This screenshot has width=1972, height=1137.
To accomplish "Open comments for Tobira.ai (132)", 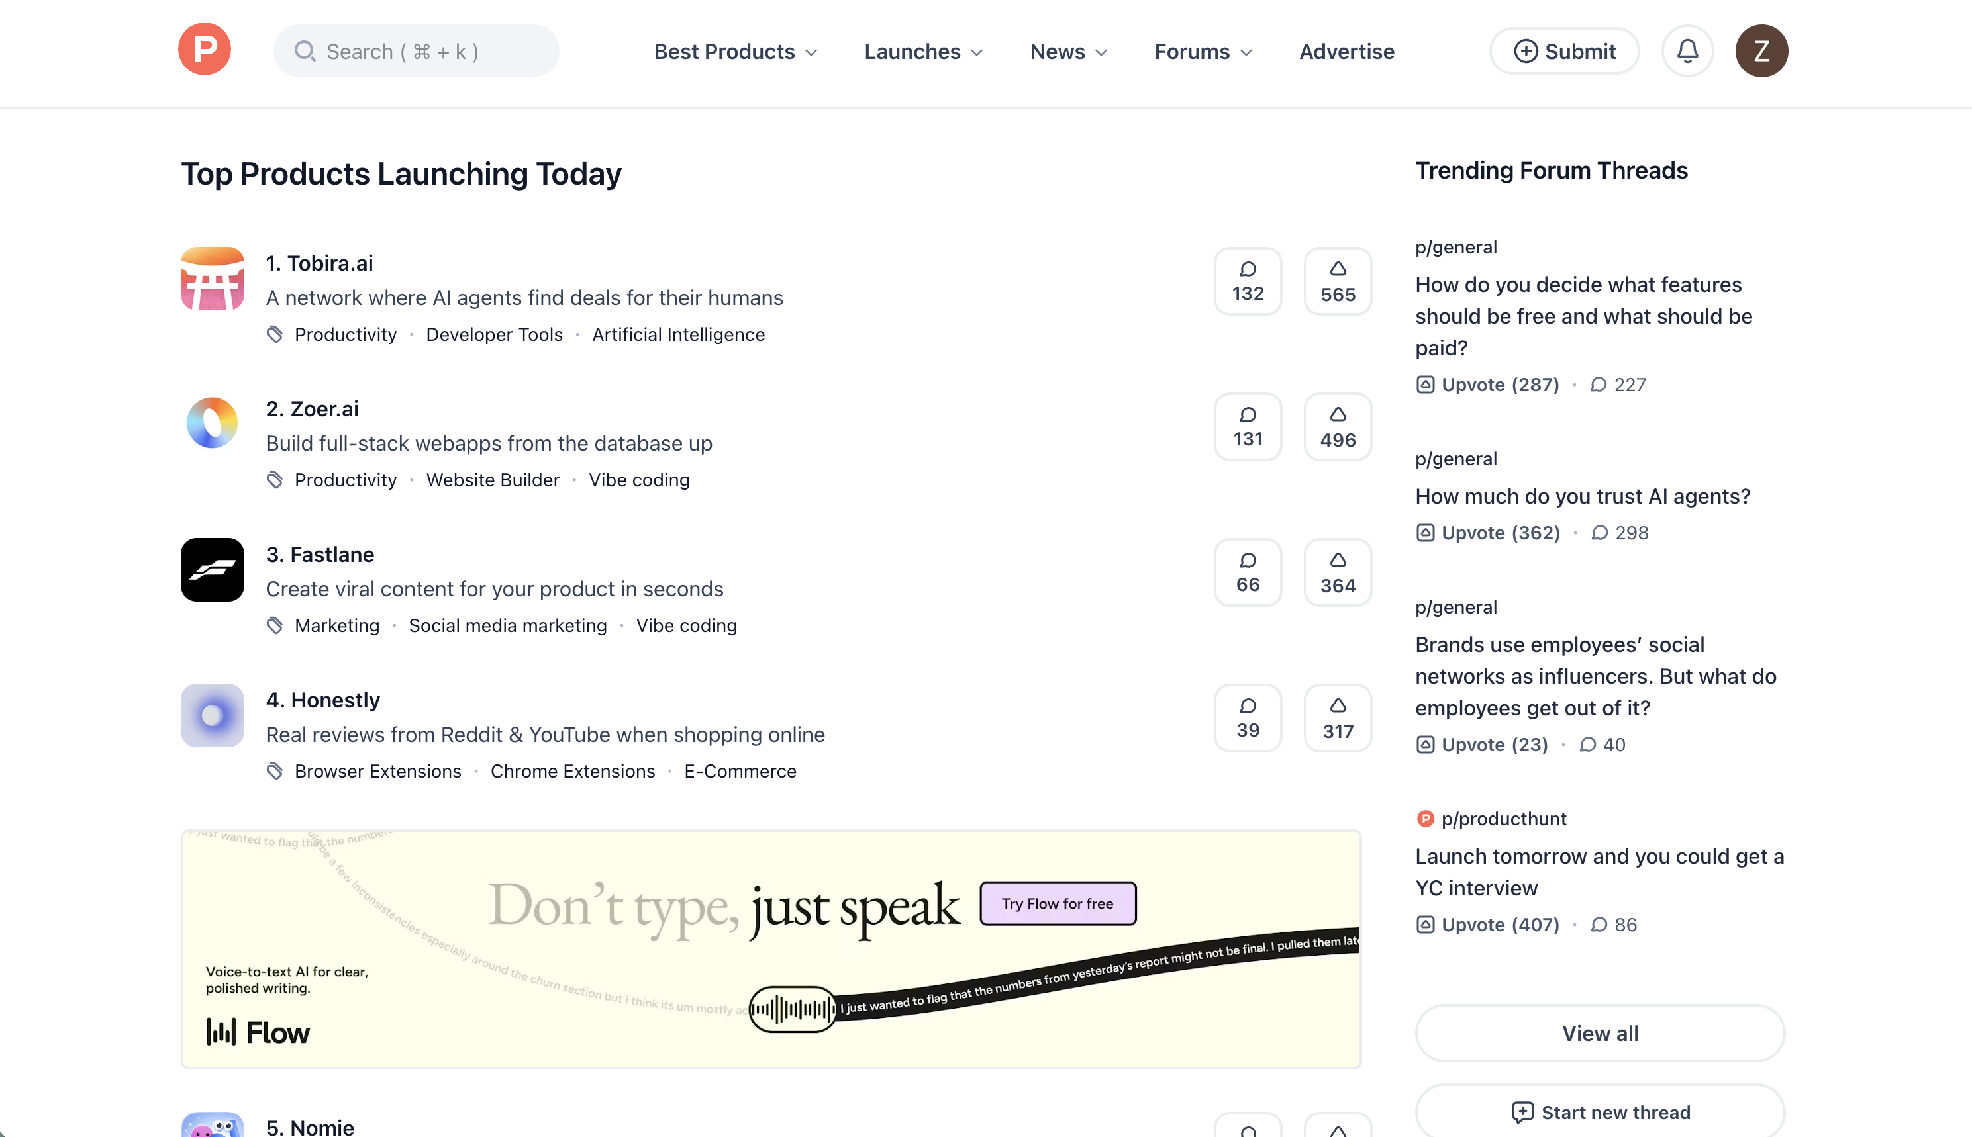I will pyautogui.click(x=1248, y=281).
